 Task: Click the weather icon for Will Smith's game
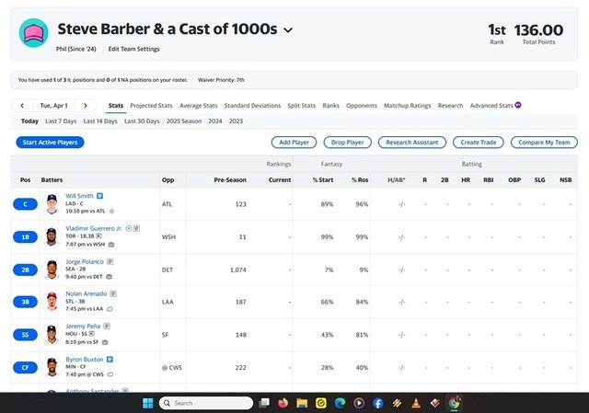(x=111, y=212)
